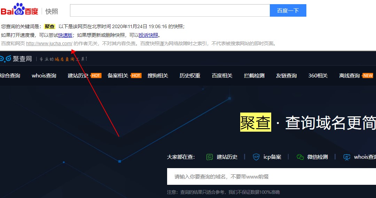Open the 360相关 nav menu item
The height and width of the screenshot is (198, 376).
(318, 76)
